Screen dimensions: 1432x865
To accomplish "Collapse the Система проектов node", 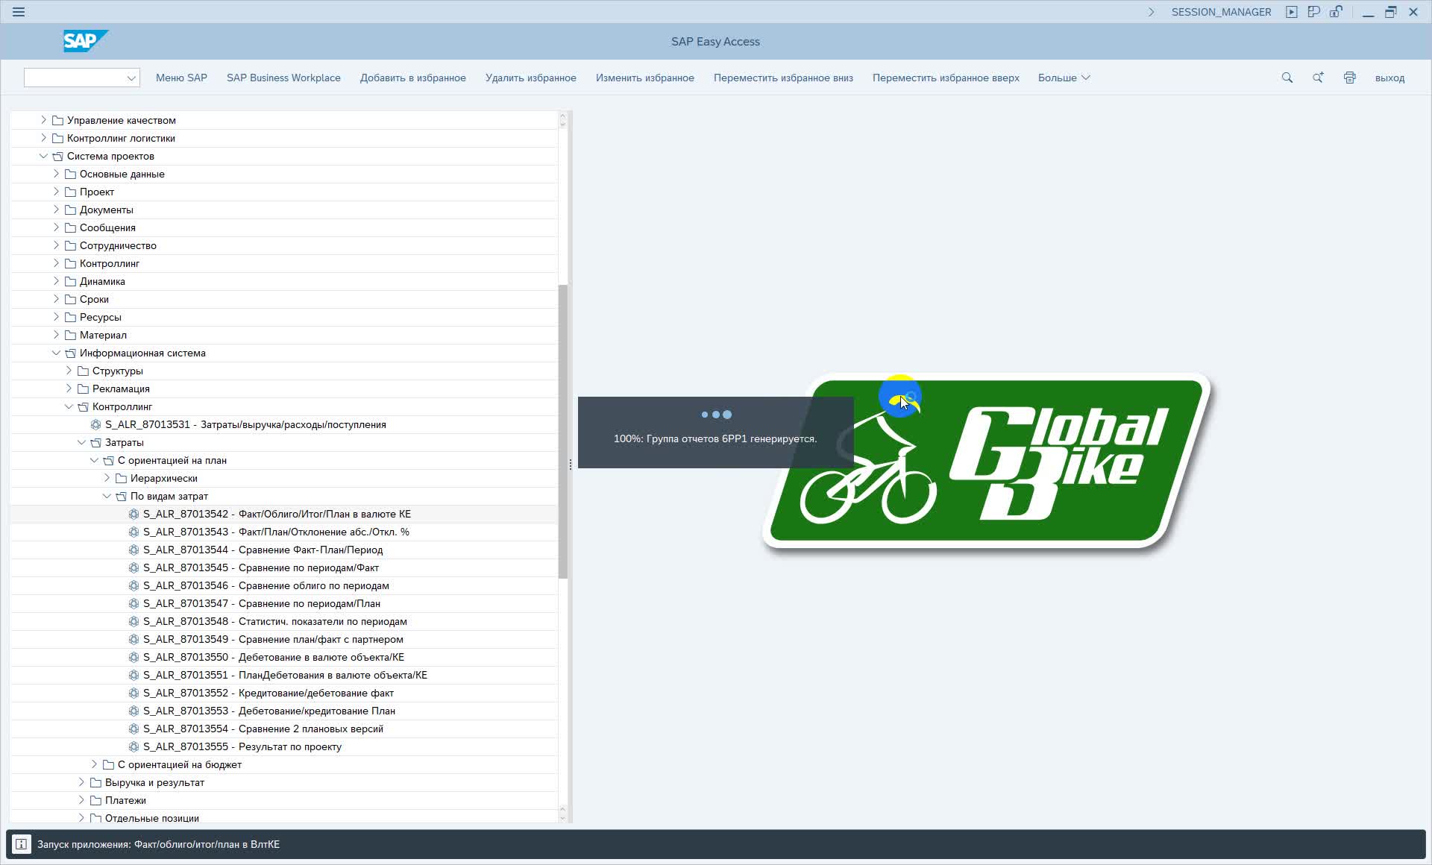I will (x=43, y=156).
